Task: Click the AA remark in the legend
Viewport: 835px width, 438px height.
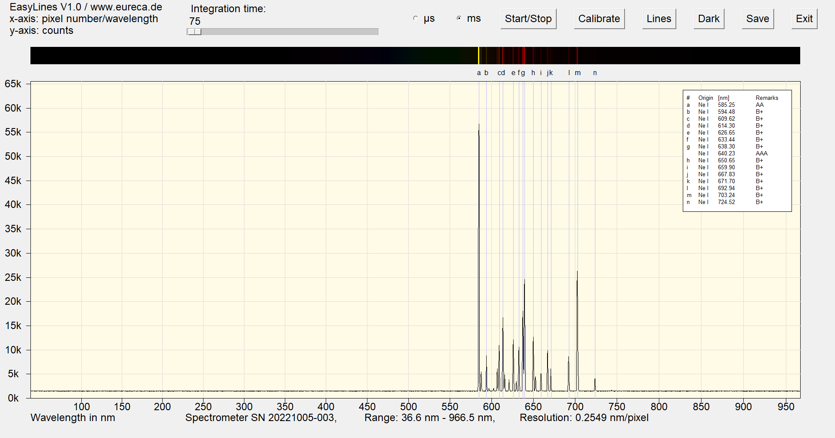Action: click(x=760, y=105)
